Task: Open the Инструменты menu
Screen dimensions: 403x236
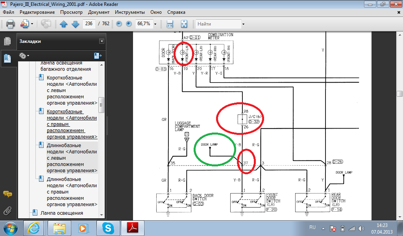Action: 129,12
